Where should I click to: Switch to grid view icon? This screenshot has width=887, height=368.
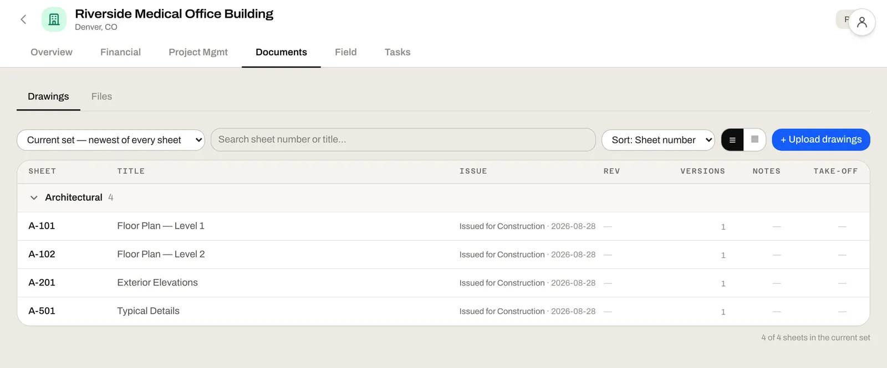coord(755,139)
